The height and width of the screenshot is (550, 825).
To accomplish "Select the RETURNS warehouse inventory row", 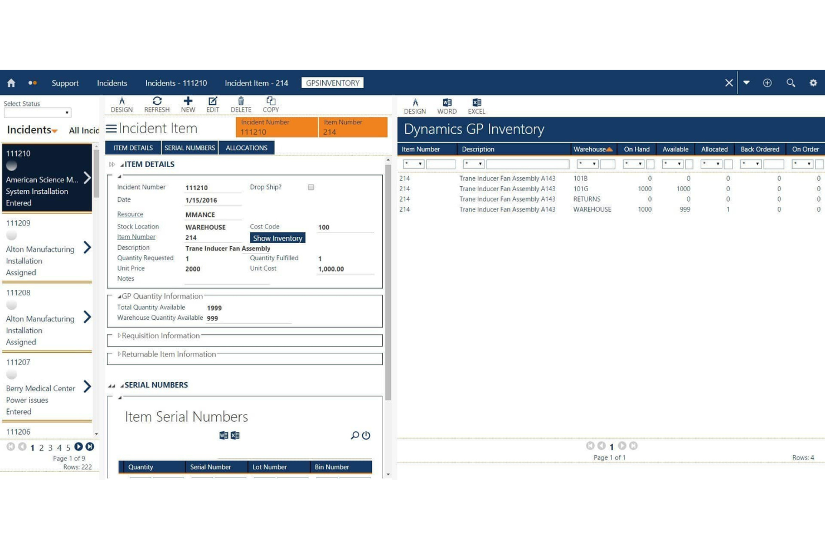I will click(610, 199).
